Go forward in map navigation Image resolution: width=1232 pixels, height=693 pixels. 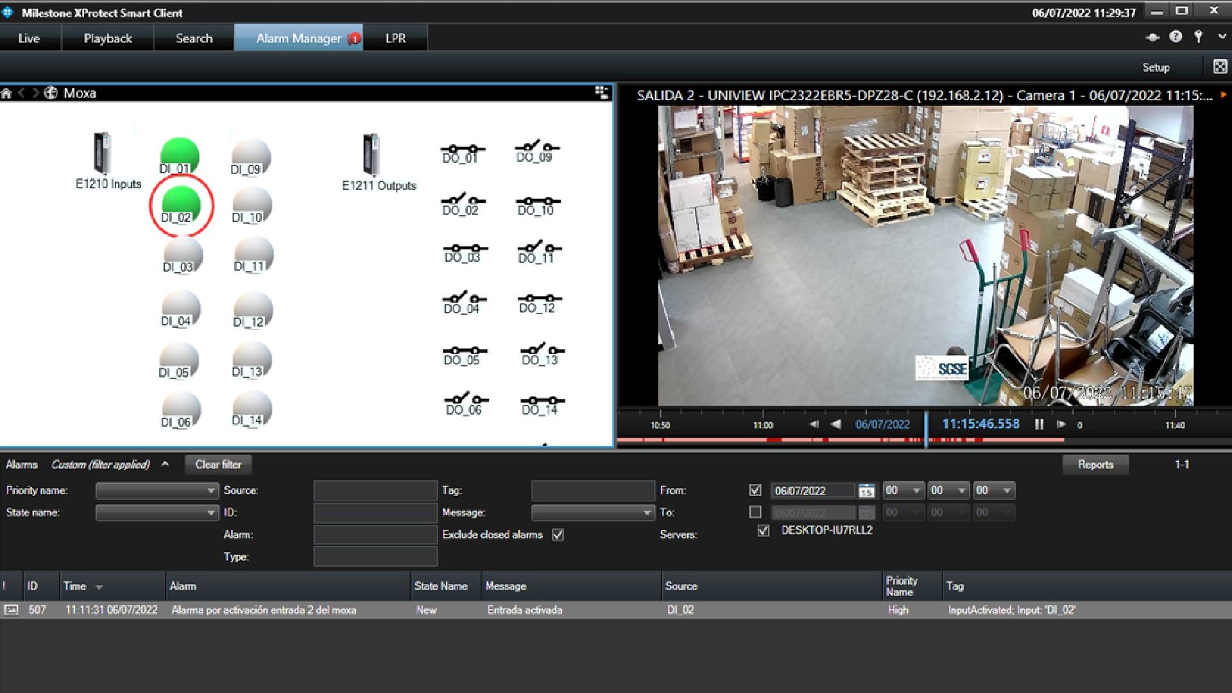(35, 93)
